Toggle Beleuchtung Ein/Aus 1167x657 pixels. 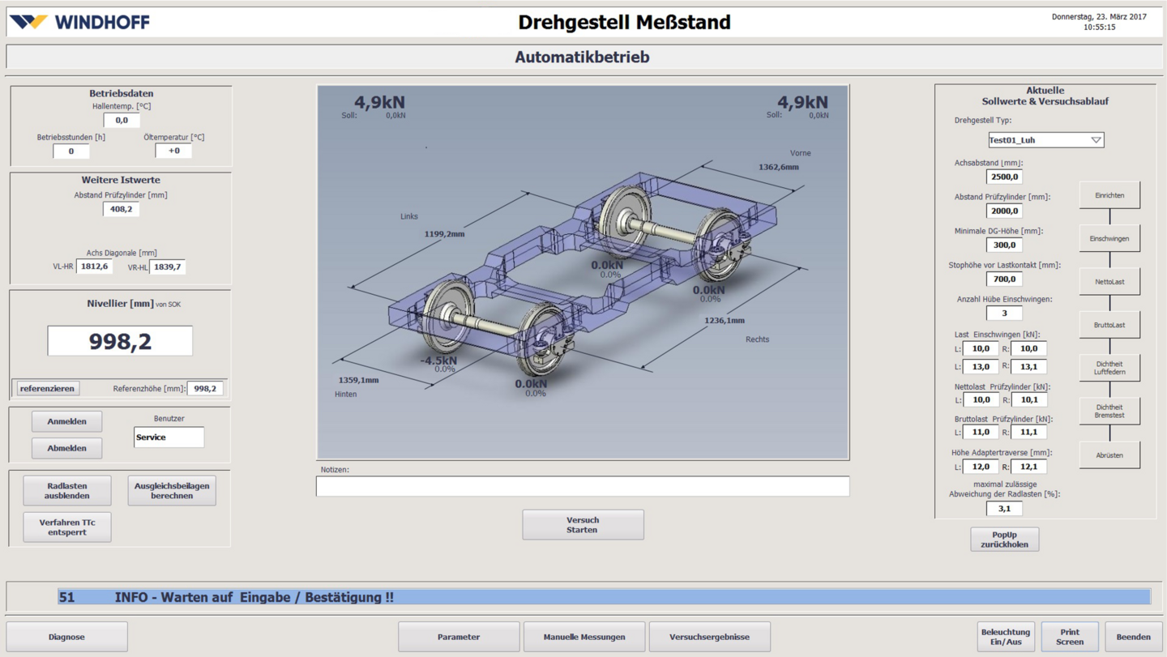point(1006,637)
